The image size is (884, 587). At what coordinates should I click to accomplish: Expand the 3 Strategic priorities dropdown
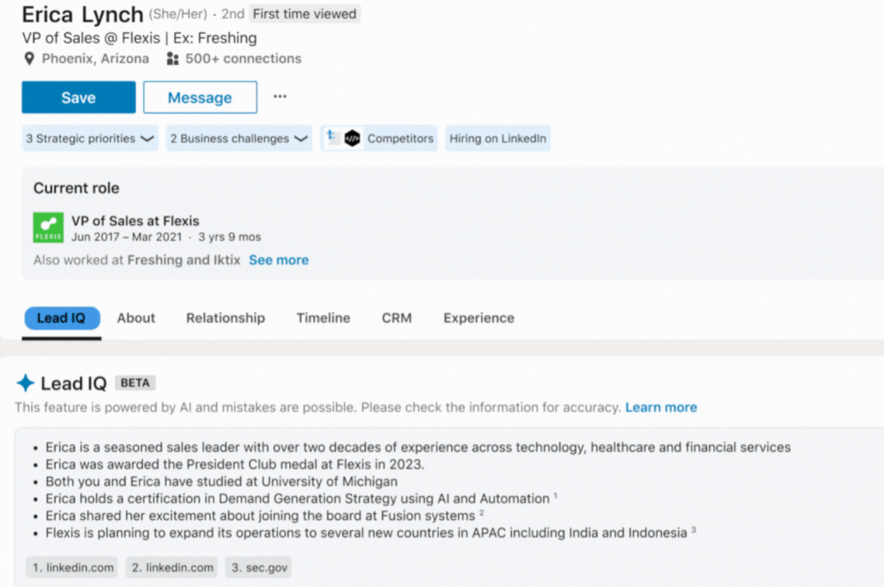[89, 138]
